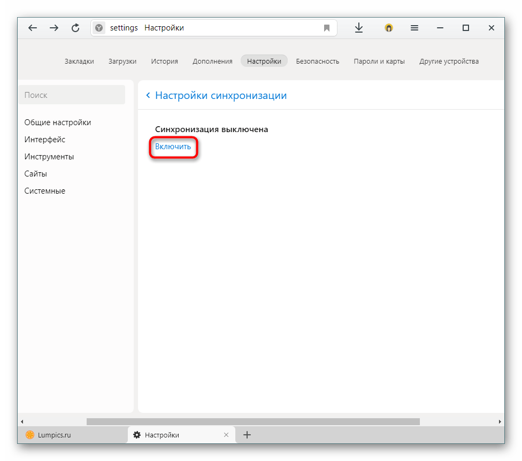Click the yellow protect icon in the toolbar
The height and width of the screenshot is (461, 522).
point(388,28)
